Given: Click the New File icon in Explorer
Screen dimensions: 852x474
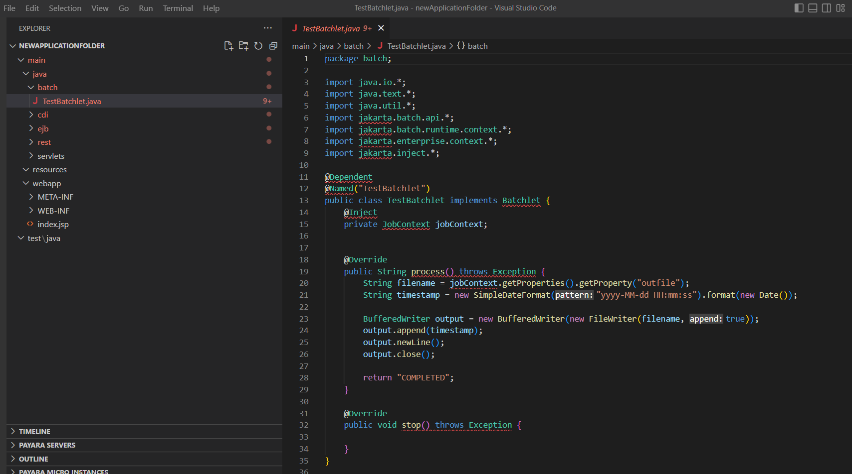Looking at the screenshot, I should 228,46.
